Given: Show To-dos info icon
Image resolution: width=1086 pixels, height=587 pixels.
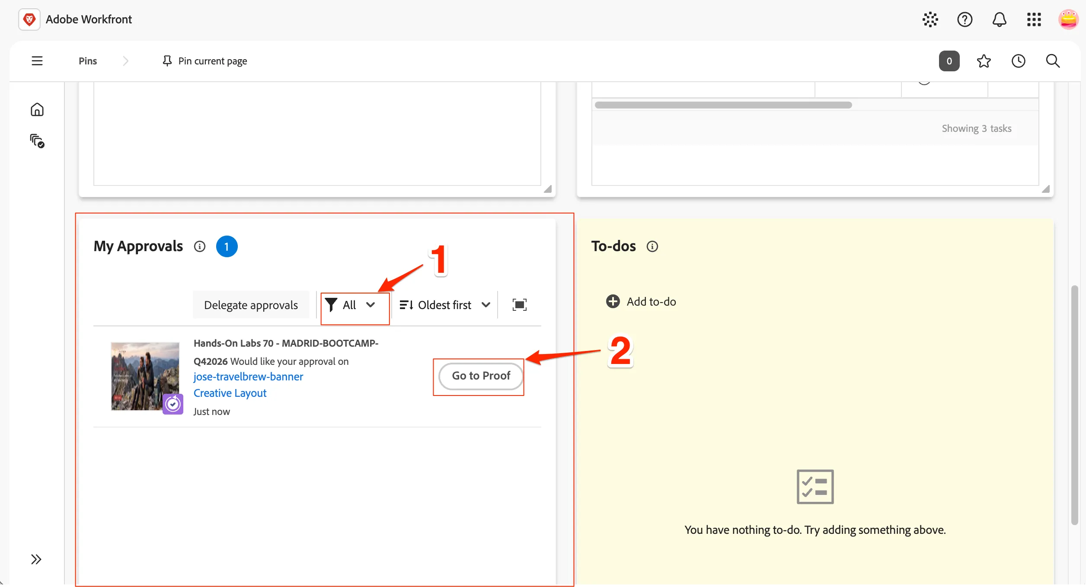Looking at the screenshot, I should 652,246.
